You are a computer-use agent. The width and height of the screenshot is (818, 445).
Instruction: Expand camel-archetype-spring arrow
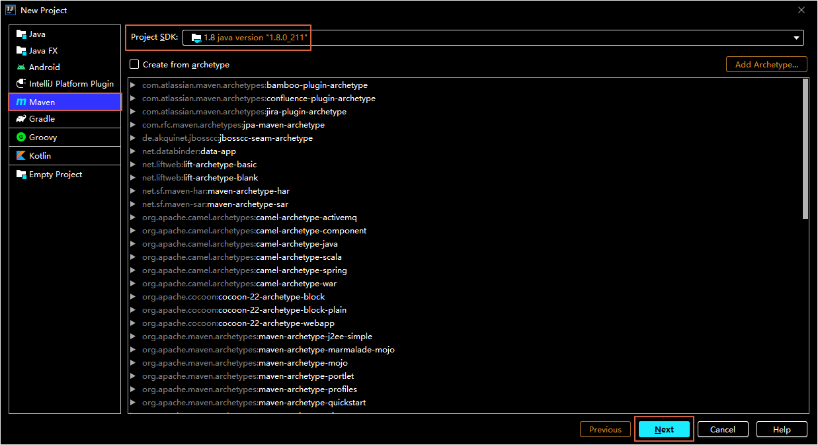pos(134,270)
